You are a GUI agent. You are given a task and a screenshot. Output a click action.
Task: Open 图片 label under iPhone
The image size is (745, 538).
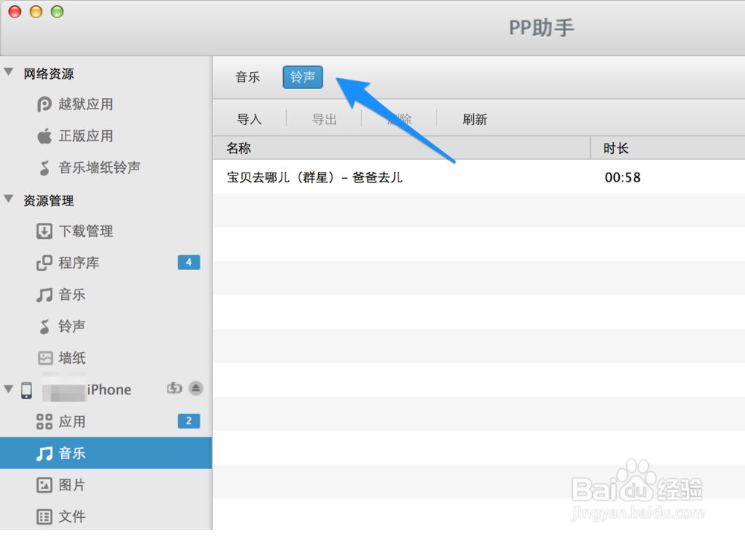(x=72, y=485)
